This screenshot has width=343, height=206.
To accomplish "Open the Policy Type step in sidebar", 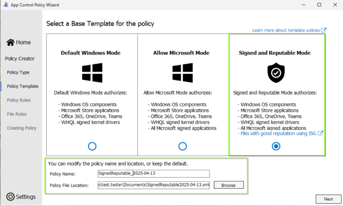I will click(x=18, y=72).
